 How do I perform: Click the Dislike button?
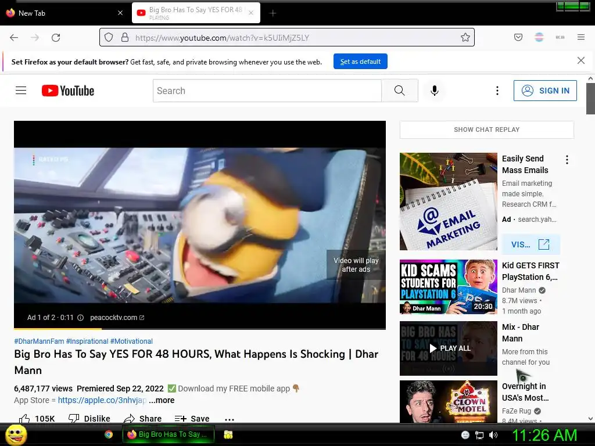(x=89, y=418)
